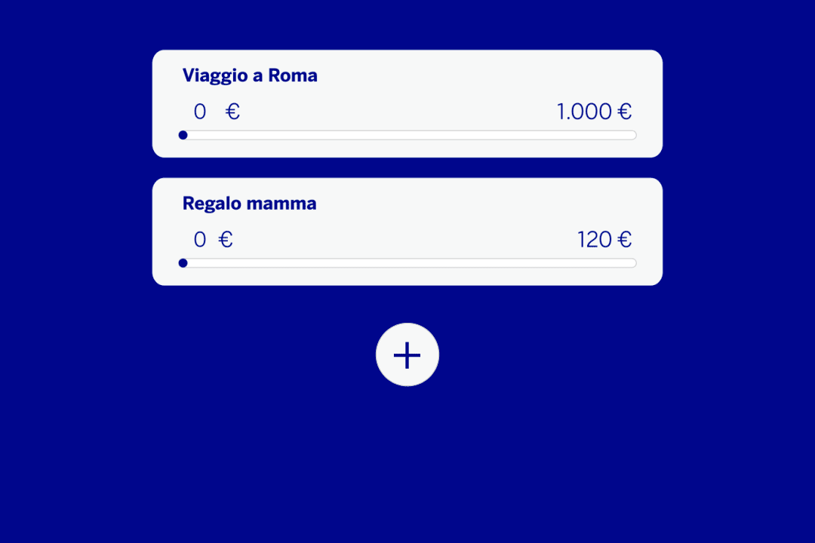Screen dimensions: 815x543
Task: Click the 120 € target amount
Action: [604, 240]
